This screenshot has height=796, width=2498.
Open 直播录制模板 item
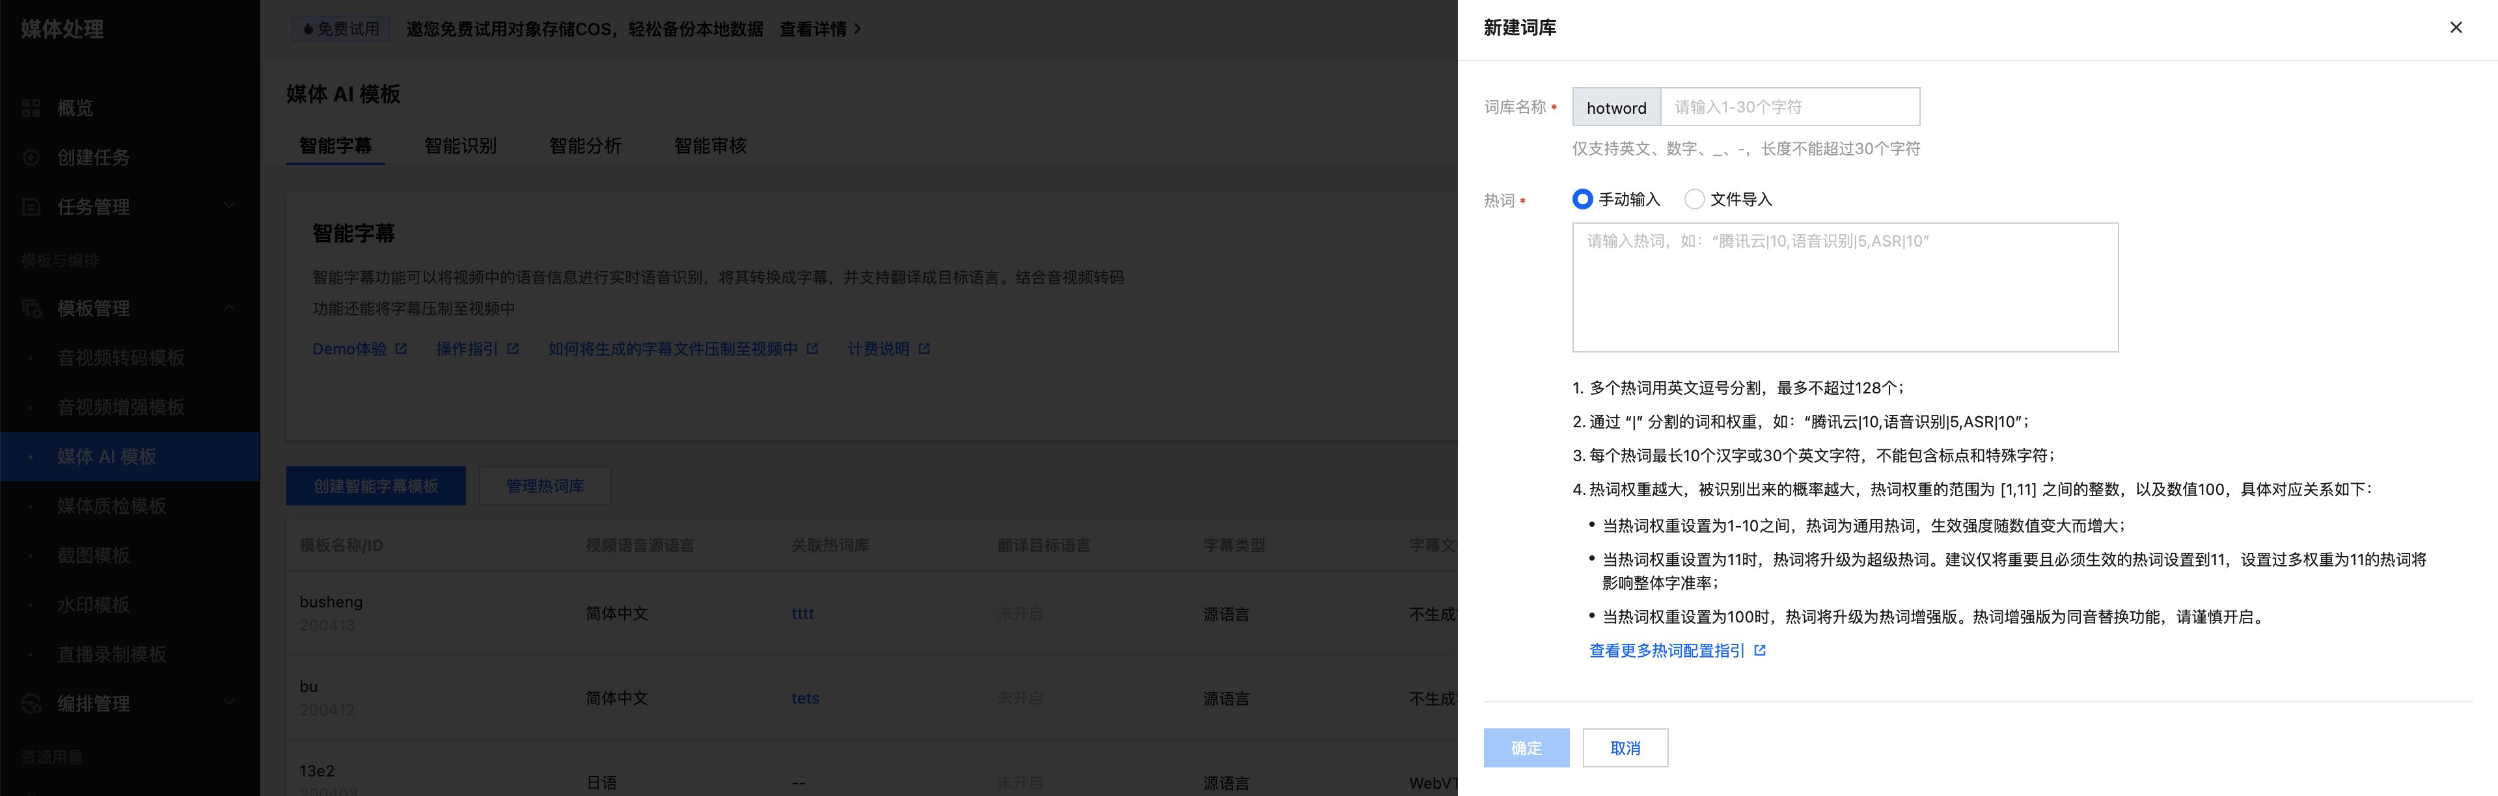(111, 654)
